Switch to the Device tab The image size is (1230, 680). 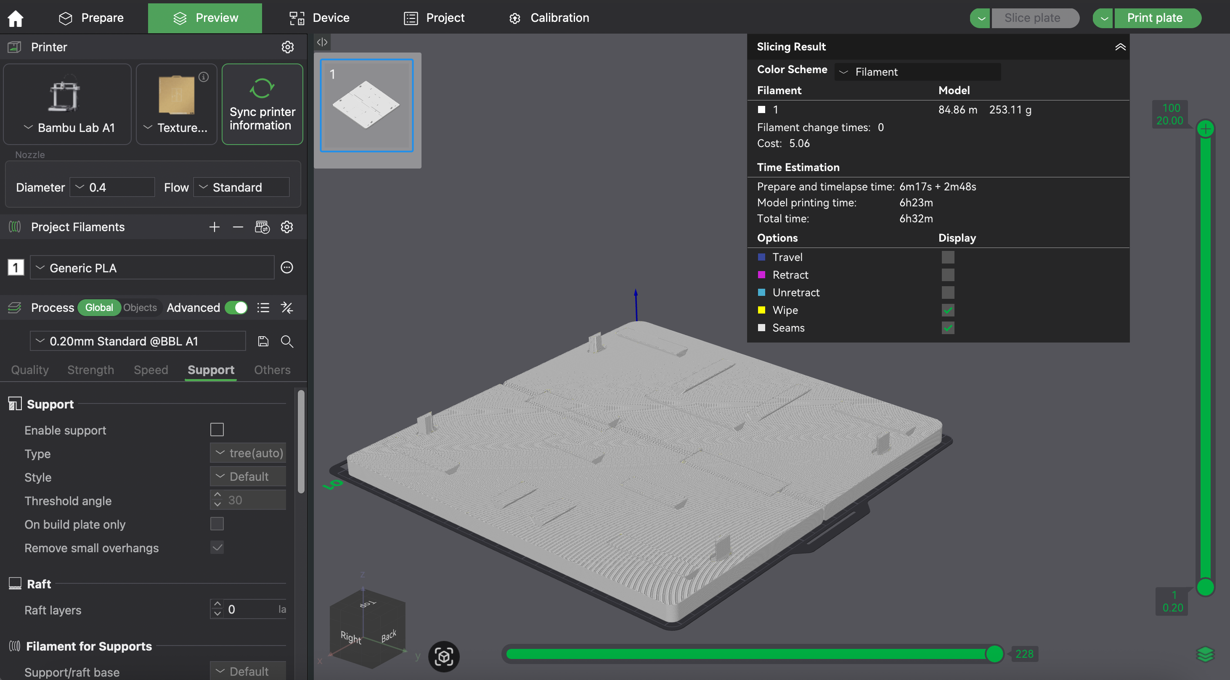point(319,18)
